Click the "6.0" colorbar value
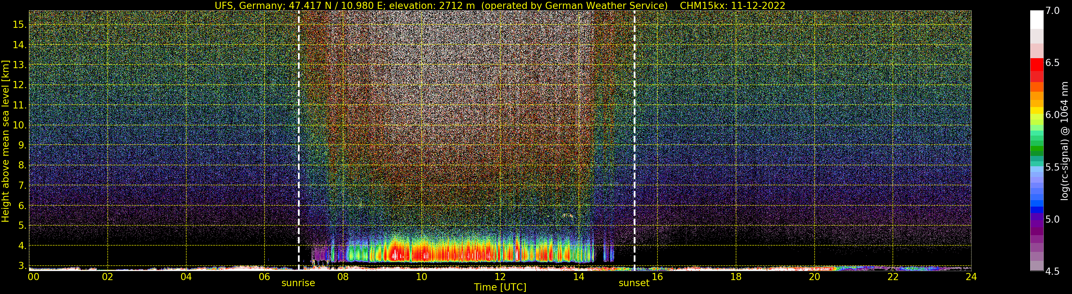 (x=1052, y=115)
